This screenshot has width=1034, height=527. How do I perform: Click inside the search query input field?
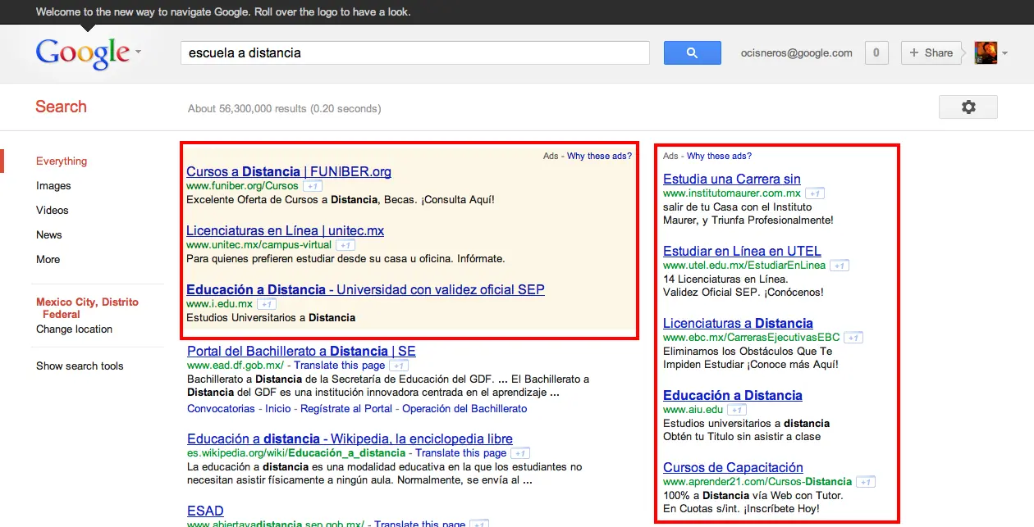point(410,52)
